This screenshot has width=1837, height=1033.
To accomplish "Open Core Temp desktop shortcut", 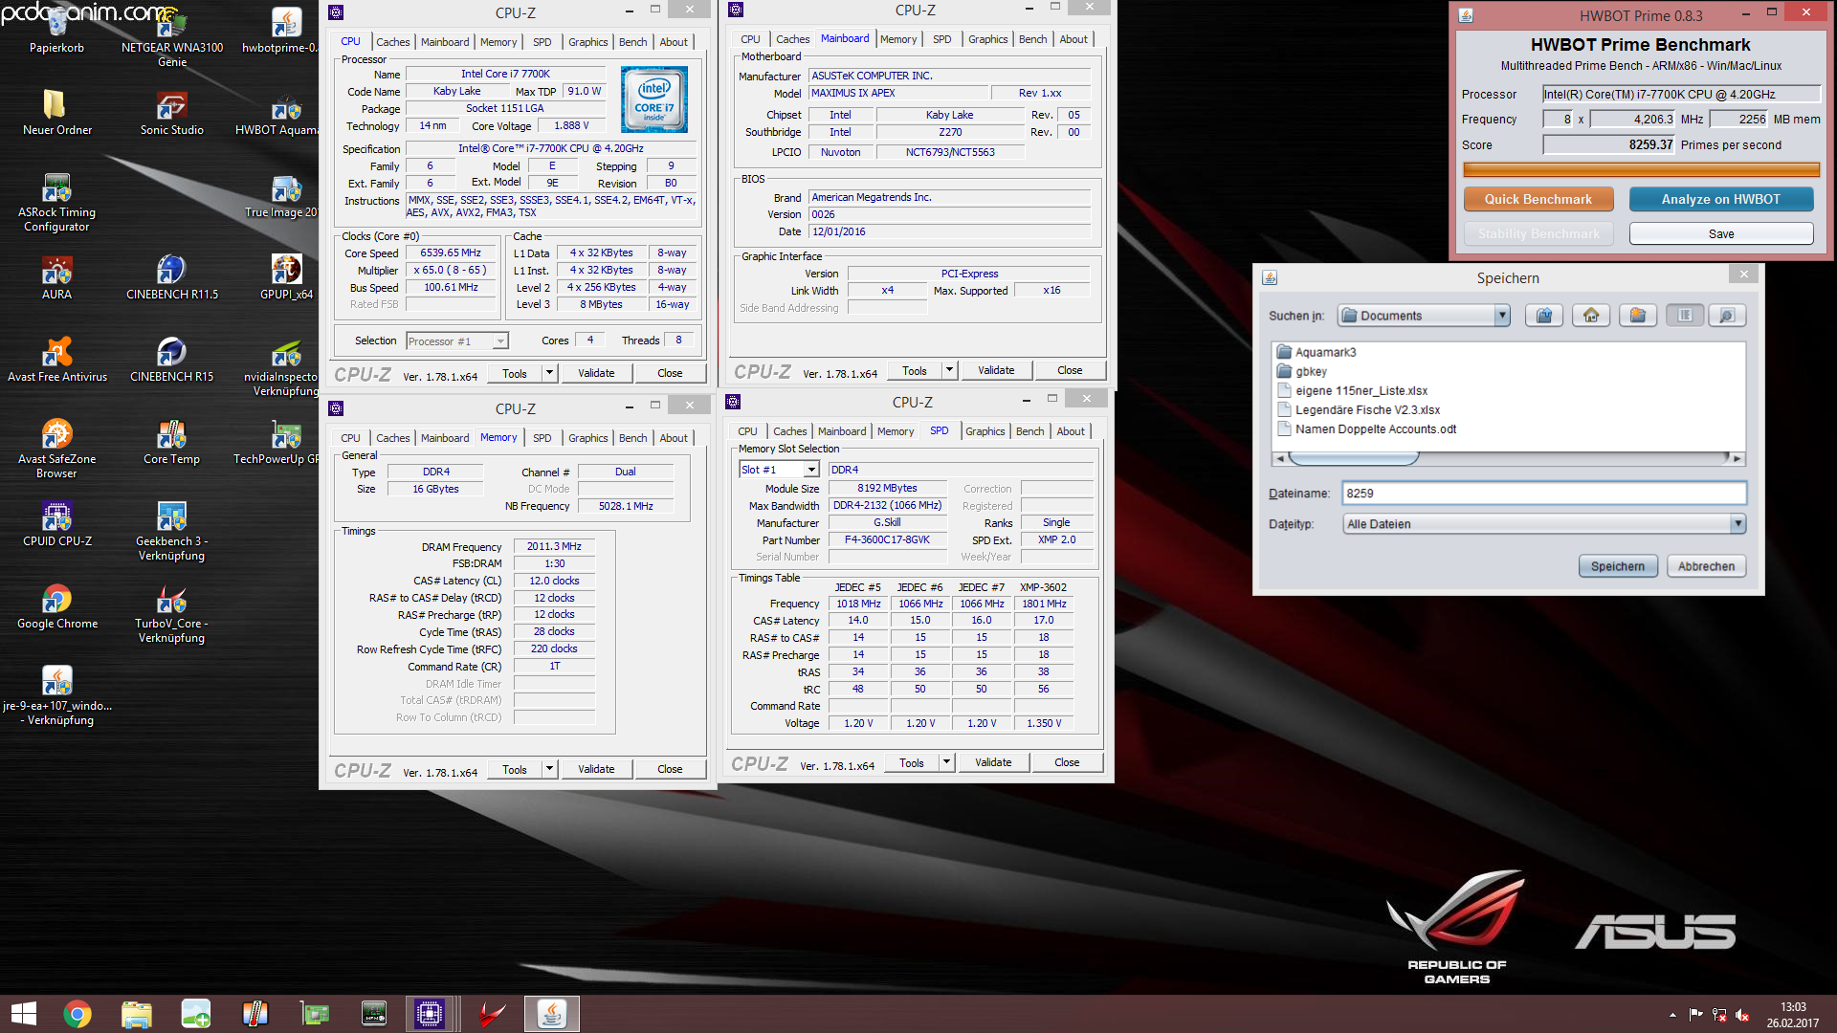I will coord(172,440).
